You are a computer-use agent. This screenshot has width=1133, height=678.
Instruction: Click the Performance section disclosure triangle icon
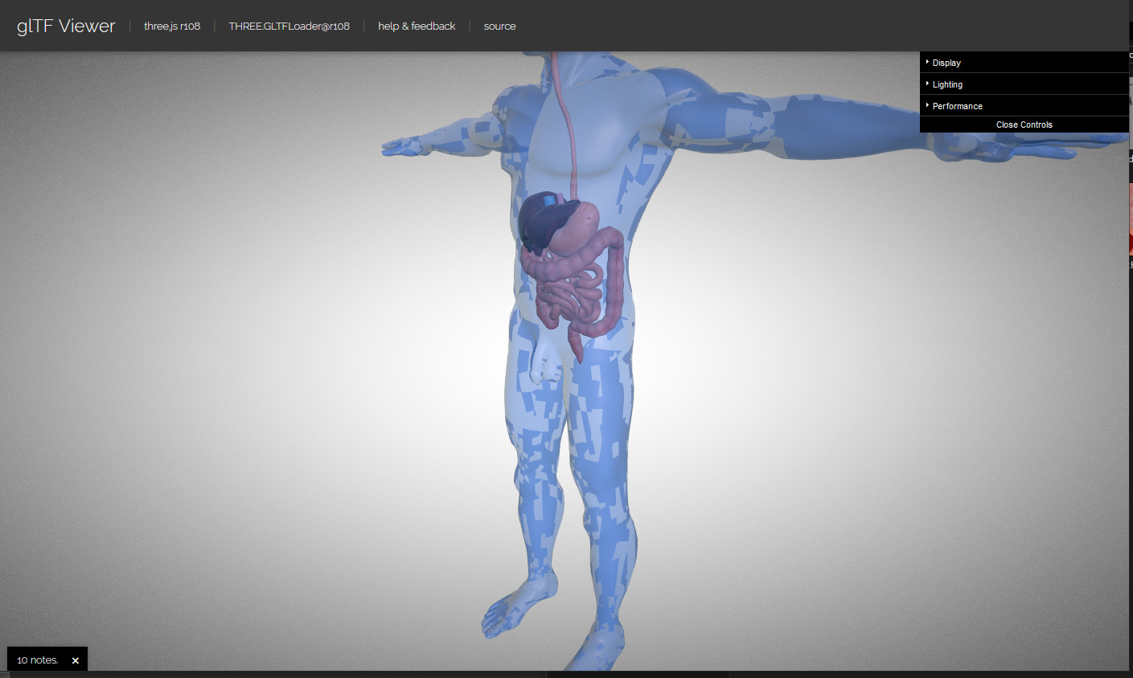[927, 105]
